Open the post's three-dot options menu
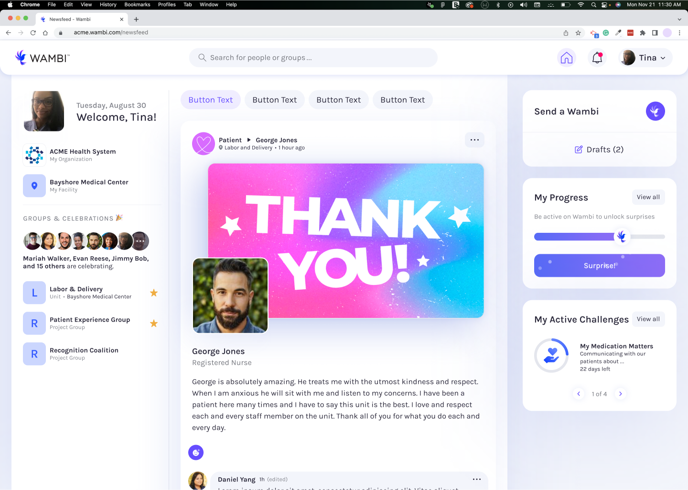This screenshot has width=688, height=490. (x=474, y=140)
